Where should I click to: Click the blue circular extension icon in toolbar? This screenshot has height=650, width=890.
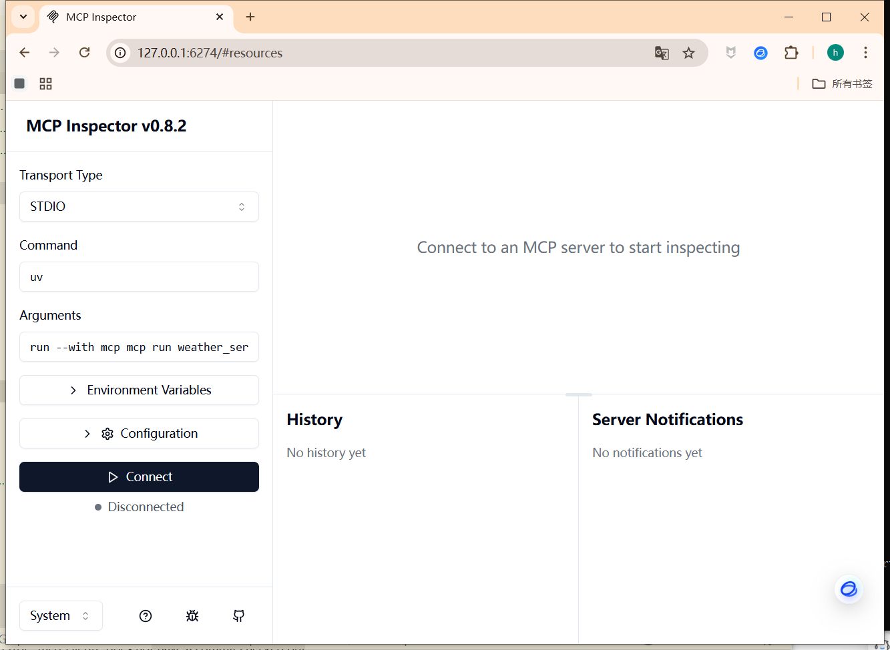click(760, 53)
